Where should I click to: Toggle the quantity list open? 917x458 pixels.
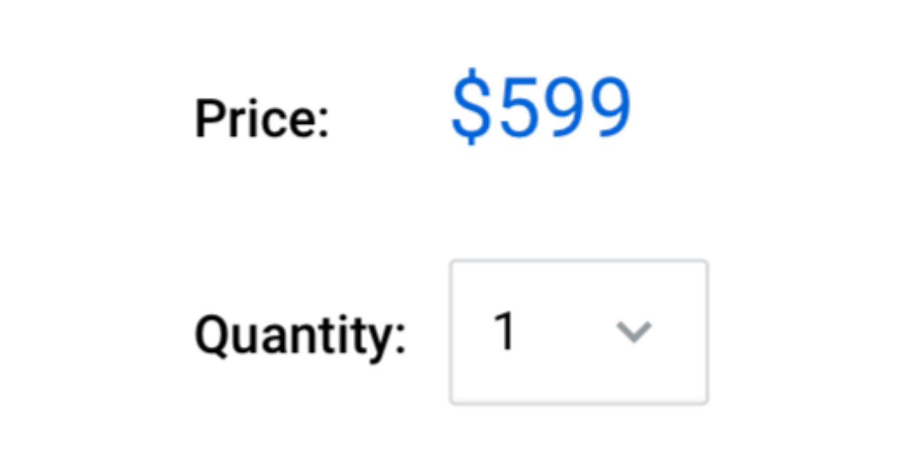(633, 332)
